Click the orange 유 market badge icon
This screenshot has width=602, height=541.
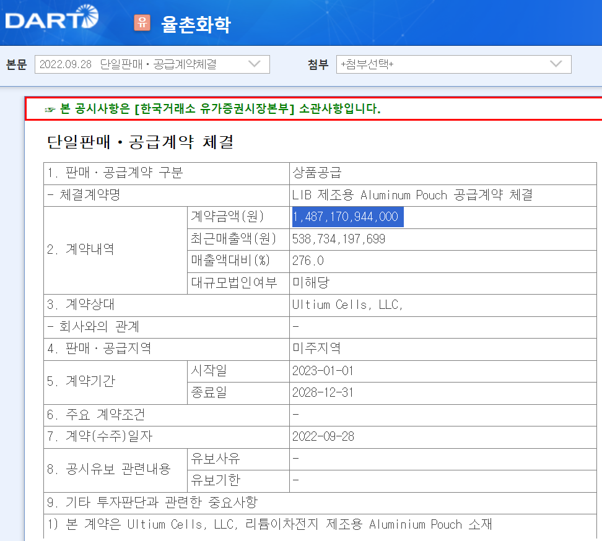tap(142, 22)
